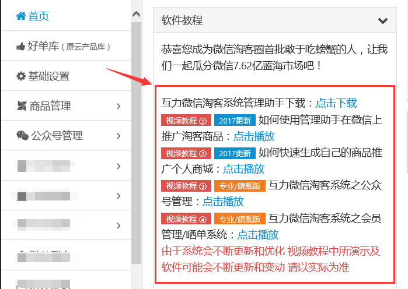This screenshot has height=289, width=408.
Task: Click the 专业/旗舰版 badge beside 视频教程 ④
Action: point(240,218)
